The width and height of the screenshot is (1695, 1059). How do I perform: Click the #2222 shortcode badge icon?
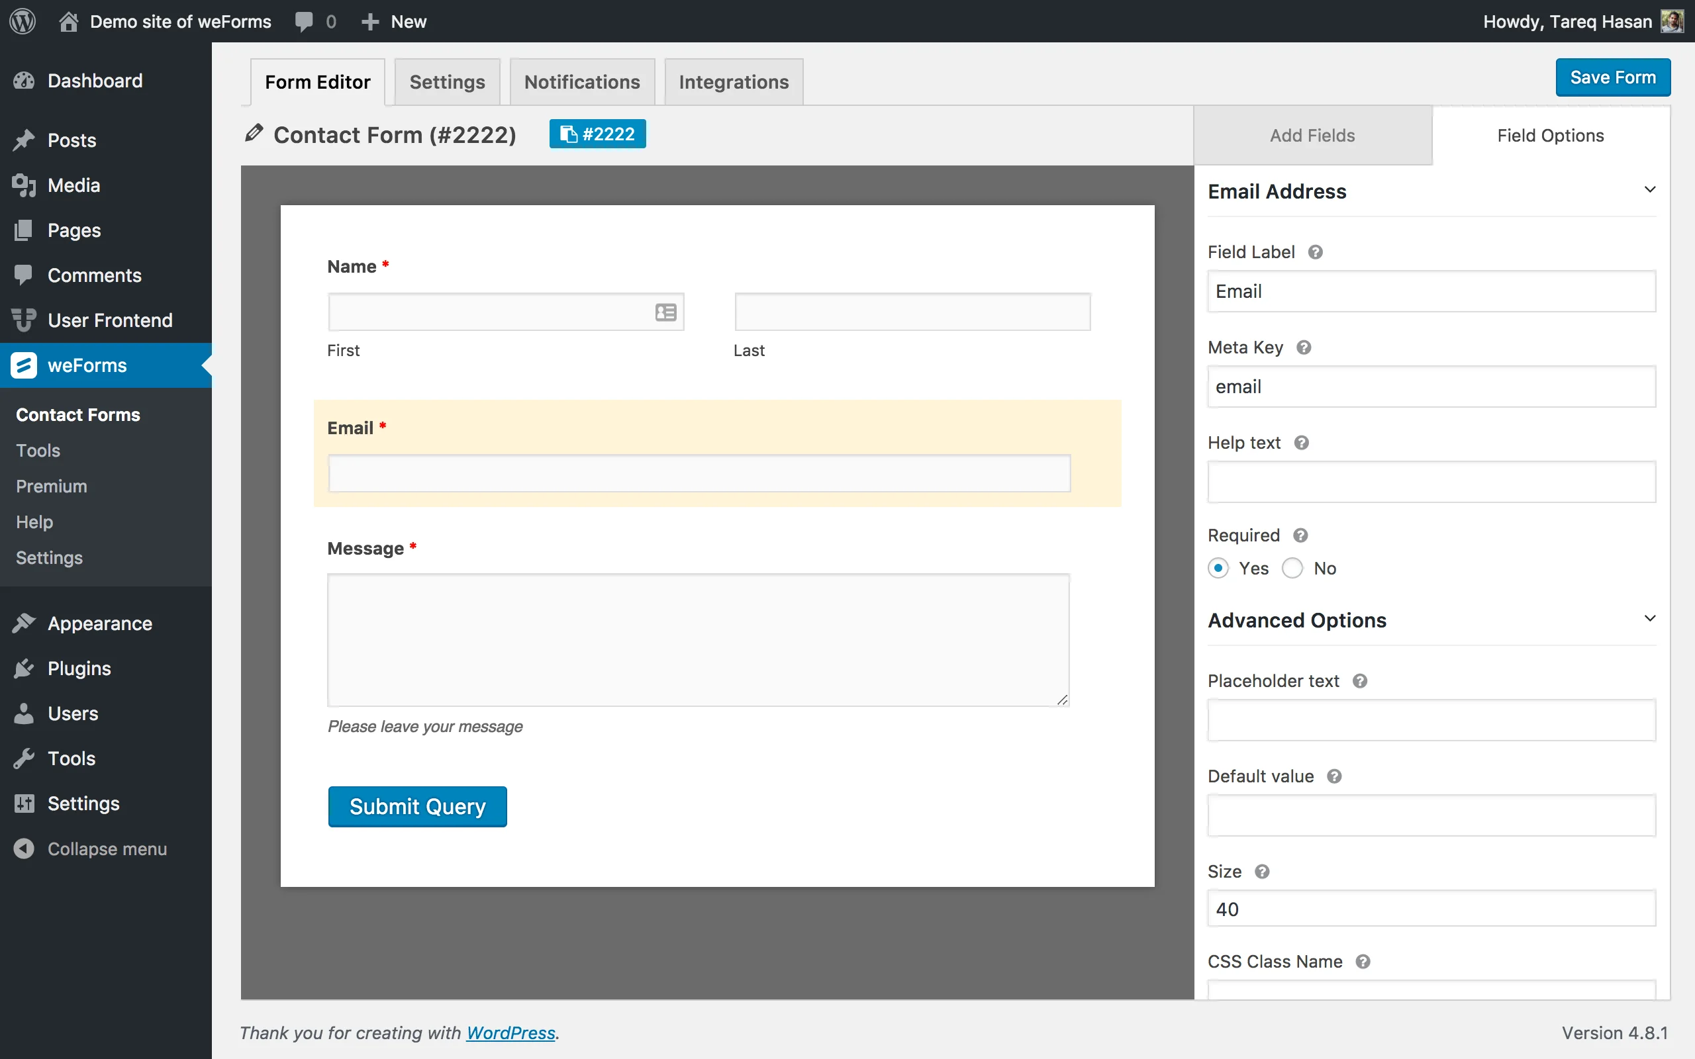(x=567, y=133)
